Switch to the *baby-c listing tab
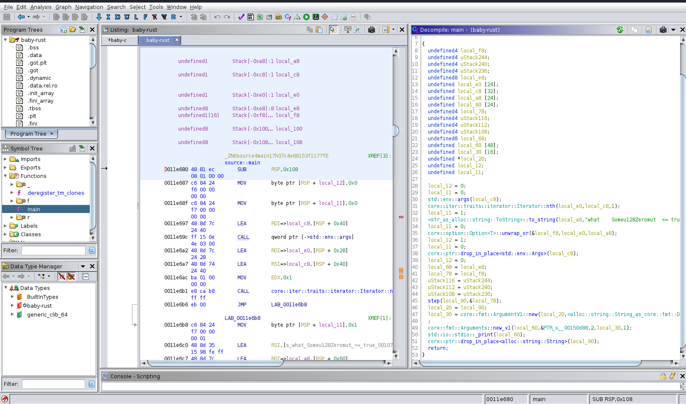Screen dimensions: 686x404 pyautogui.click(x=117, y=40)
